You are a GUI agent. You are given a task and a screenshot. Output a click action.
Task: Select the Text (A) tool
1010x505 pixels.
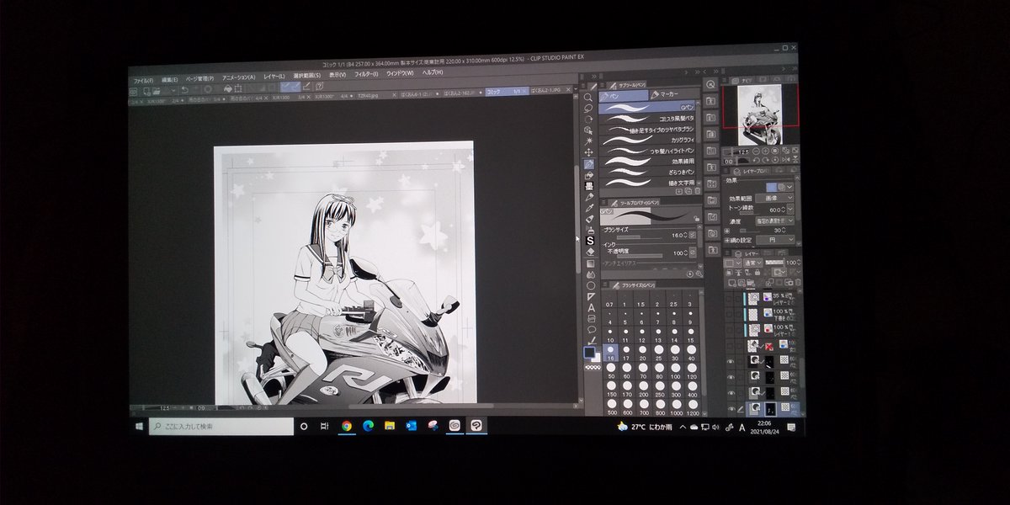tap(591, 308)
